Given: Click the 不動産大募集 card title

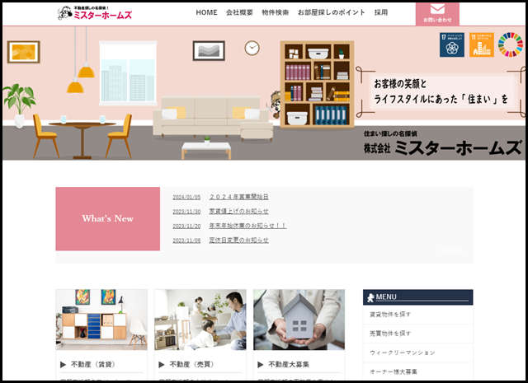Looking at the screenshot, I should [x=289, y=365].
